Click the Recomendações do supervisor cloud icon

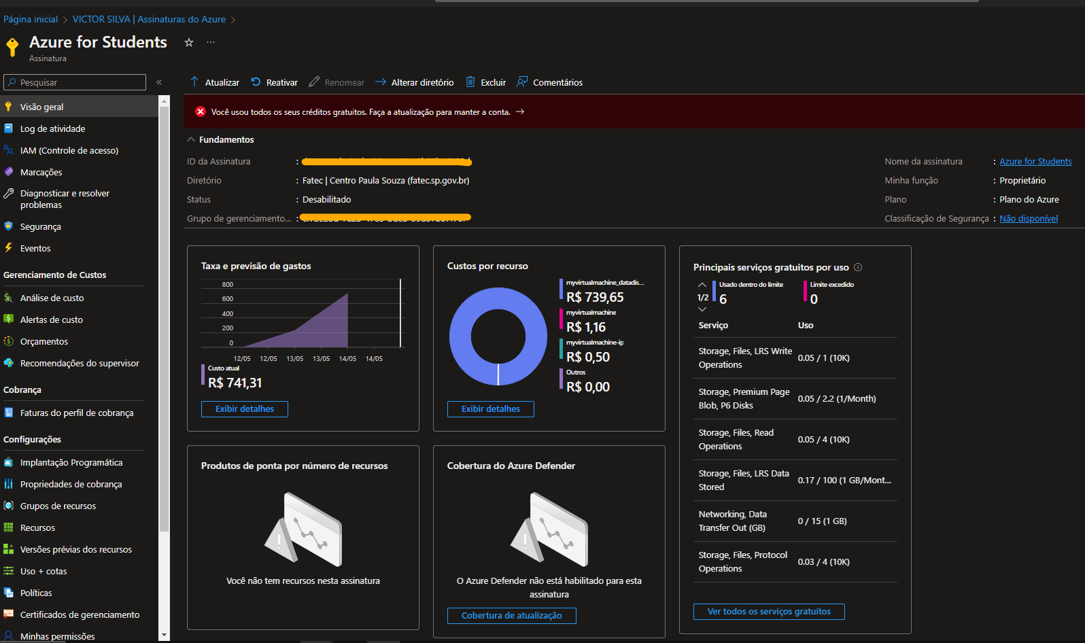(x=9, y=362)
